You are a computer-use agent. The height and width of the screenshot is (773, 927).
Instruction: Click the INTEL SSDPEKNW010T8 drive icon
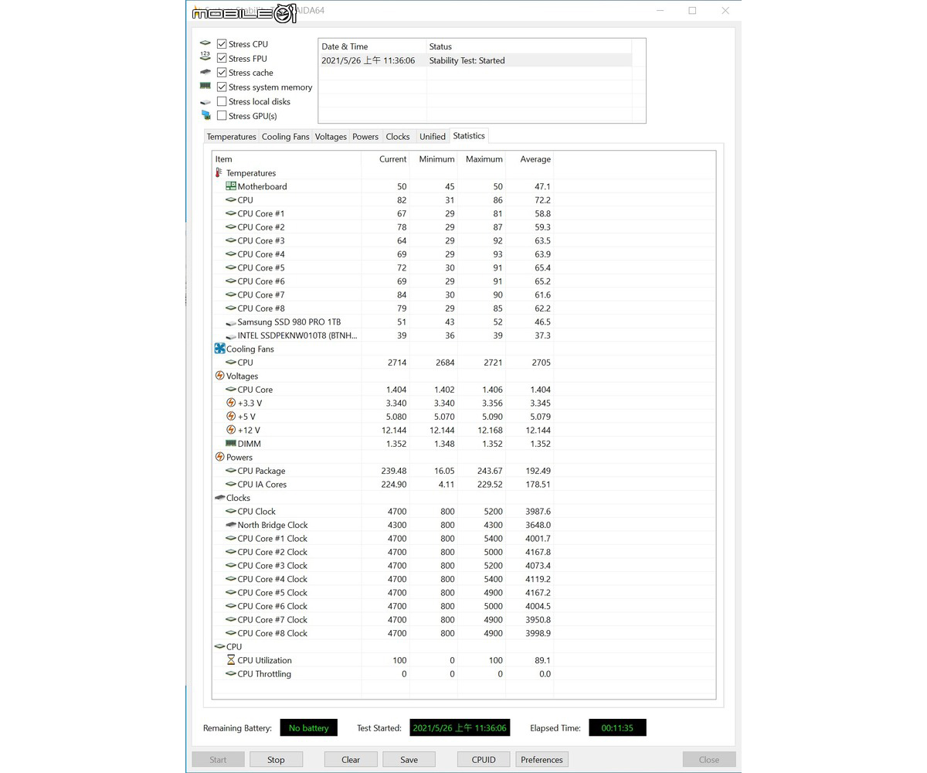[230, 335]
